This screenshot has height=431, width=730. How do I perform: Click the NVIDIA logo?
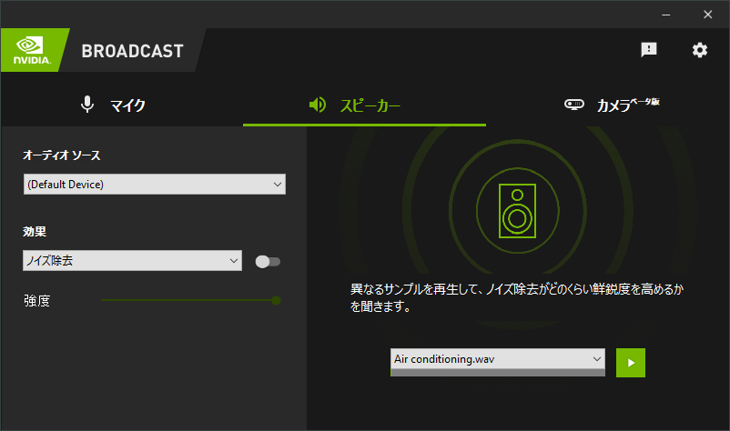tap(32, 50)
